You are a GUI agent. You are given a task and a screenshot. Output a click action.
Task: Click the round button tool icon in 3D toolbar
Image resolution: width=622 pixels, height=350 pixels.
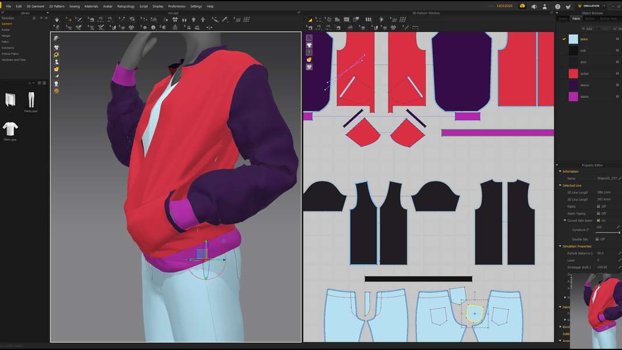pos(153,27)
